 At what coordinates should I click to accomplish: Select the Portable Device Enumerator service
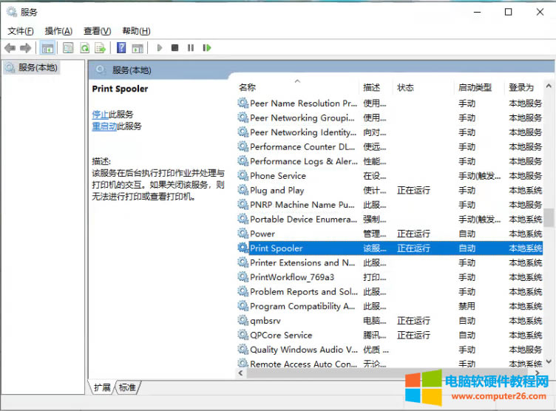tap(304, 219)
